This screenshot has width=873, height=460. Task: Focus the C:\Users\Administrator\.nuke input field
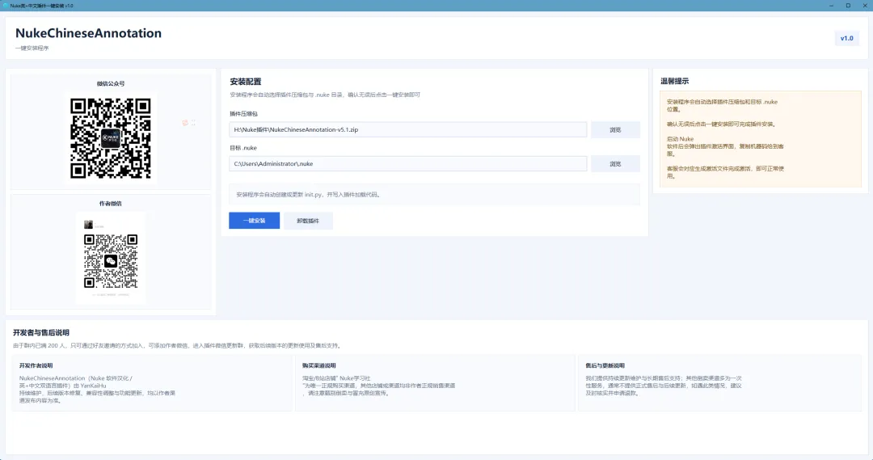[407, 164]
